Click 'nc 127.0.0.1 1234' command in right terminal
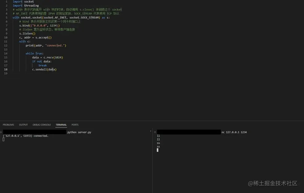The height and width of the screenshot is (193, 304). (x=234, y=132)
